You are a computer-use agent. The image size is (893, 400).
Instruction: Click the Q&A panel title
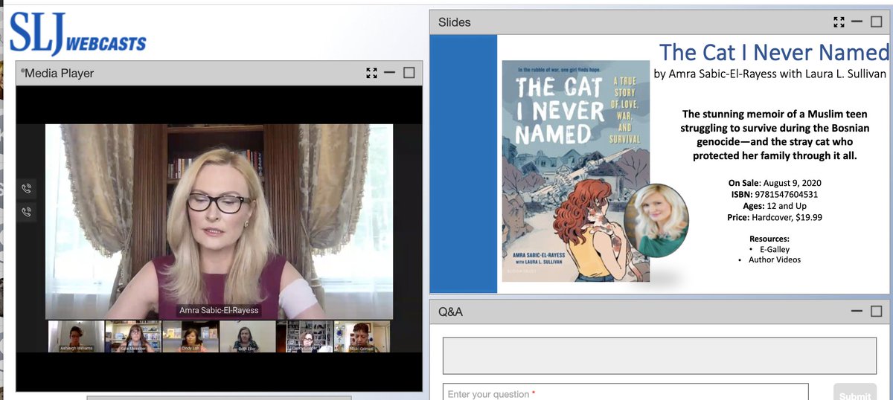pos(450,312)
